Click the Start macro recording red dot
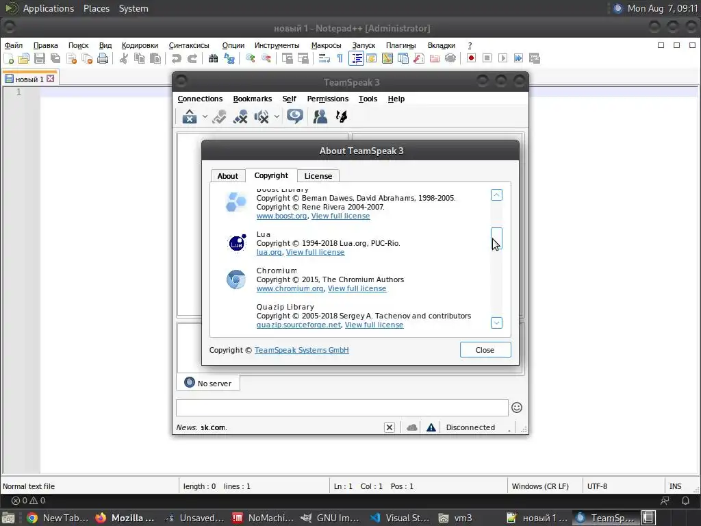 pyautogui.click(x=471, y=58)
